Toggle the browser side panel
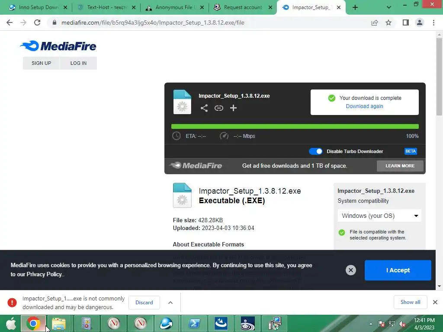Image resolution: width=443 pixels, height=332 pixels. pyautogui.click(x=406, y=22)
